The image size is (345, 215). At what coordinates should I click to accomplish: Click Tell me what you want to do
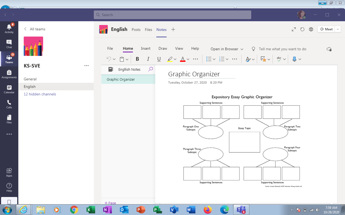pyautogui.click(x=282, y=49)
